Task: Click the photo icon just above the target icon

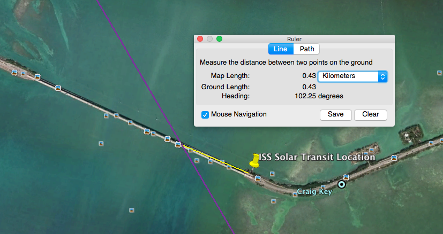Action: coord(347,177)
